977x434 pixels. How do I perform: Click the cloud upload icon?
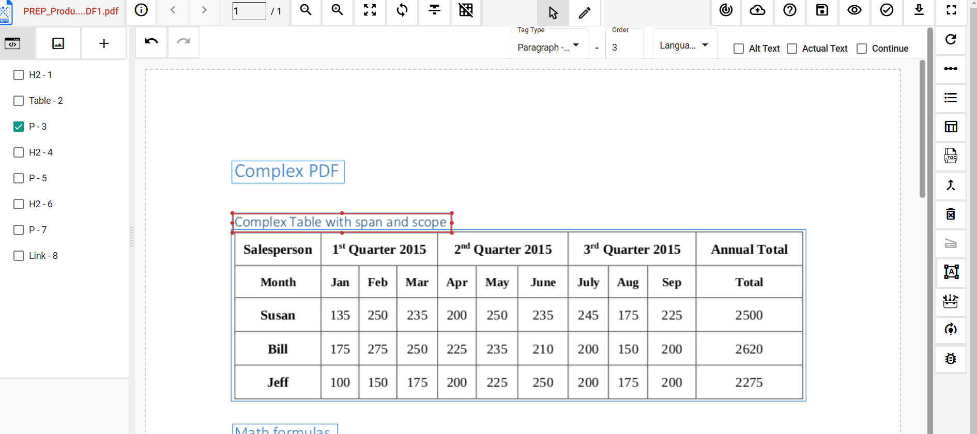coord(758,10)
